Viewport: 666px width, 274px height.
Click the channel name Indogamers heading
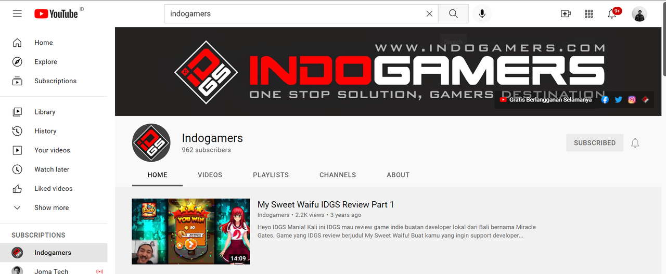point(212,138)
